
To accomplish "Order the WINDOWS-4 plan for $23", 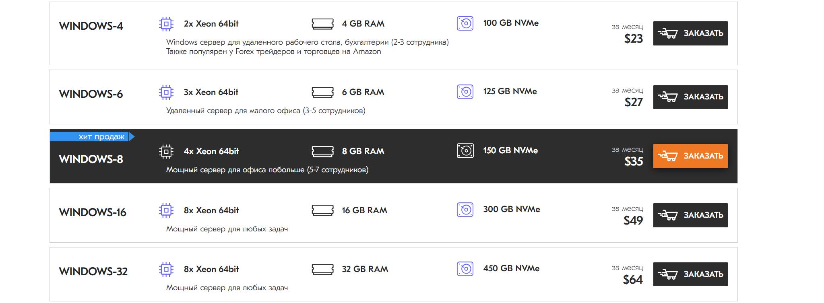I will (x=690, y=33).
